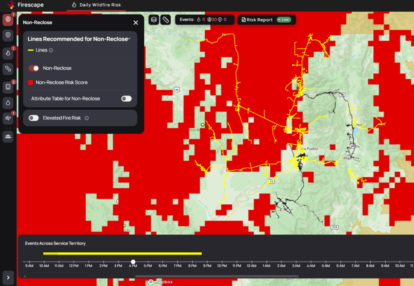Click the people group sidebar icon
Screen dimensions: 414x286
pos(8,137)
